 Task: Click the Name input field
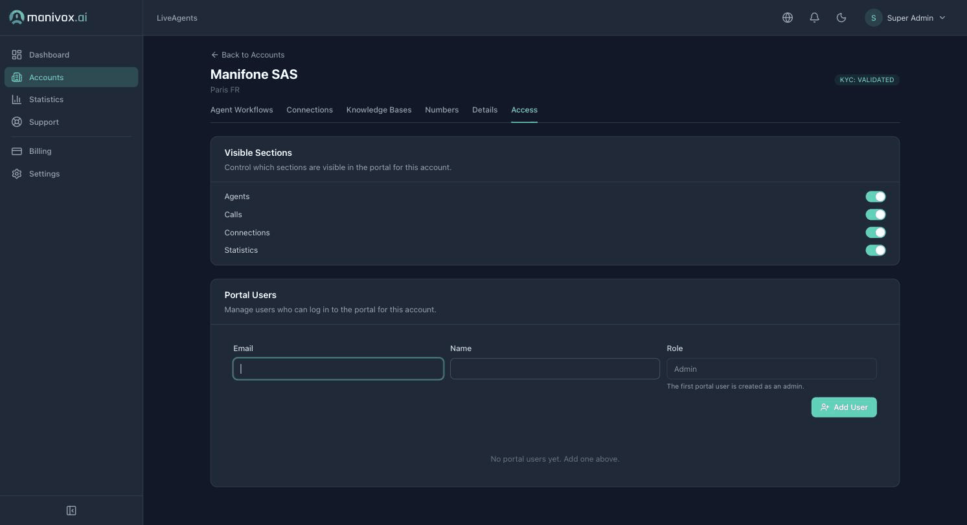click(555, 369)
